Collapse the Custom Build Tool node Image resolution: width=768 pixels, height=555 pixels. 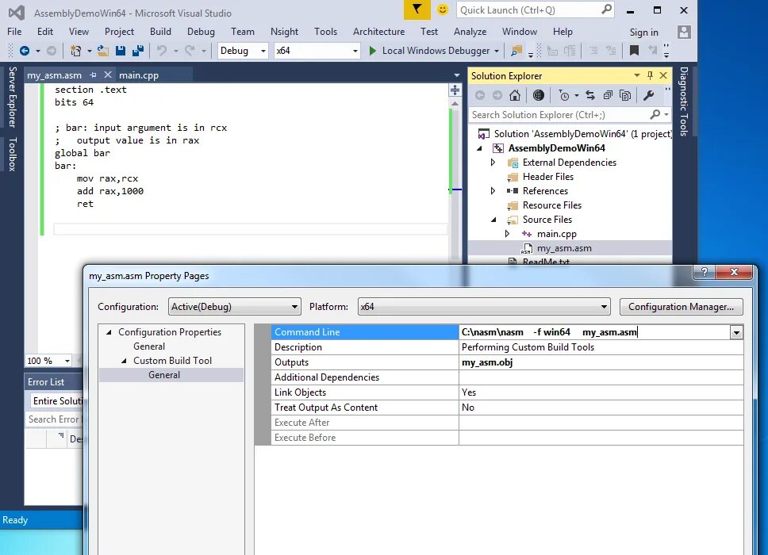point(124,361)
